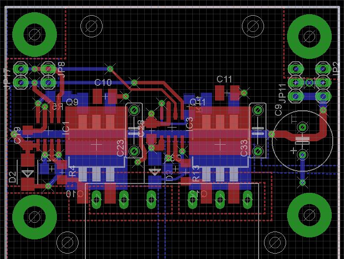Viewport: 344px width, 259px height.
Task: Click the C28 component label
Action: coord(141,129)
